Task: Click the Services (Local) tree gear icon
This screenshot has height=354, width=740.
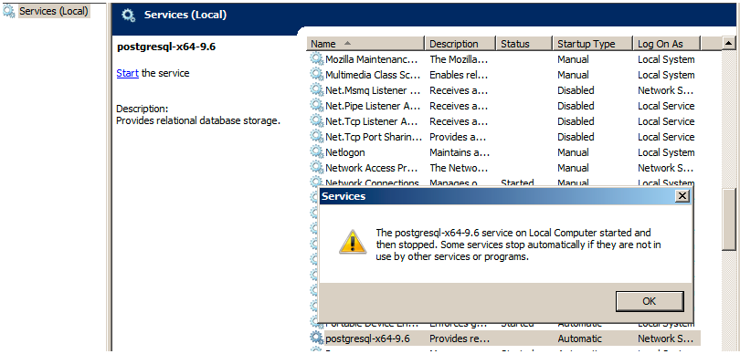Action: tap(9, 11)
